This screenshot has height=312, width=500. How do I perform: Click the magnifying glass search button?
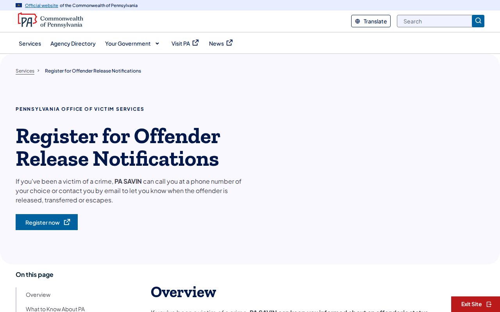478,21
